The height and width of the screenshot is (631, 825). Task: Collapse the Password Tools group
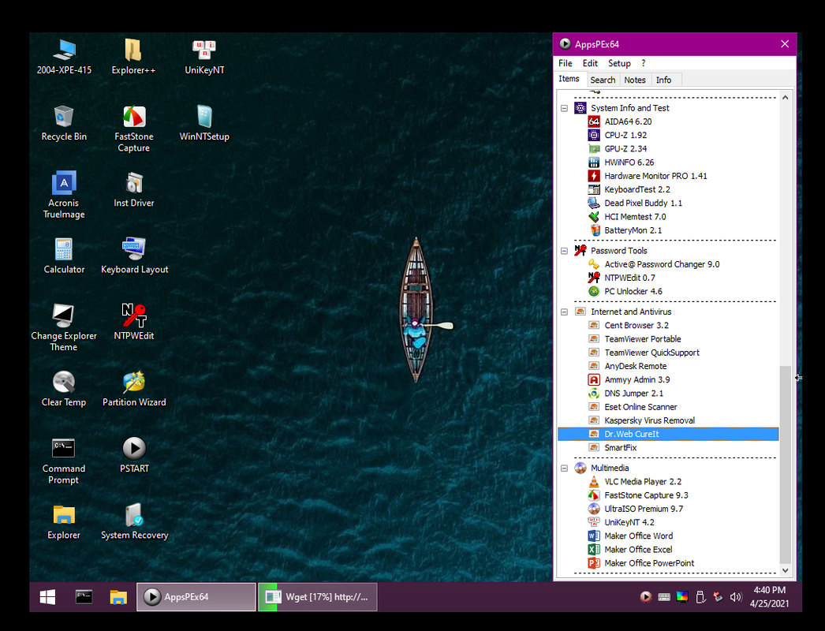564,251
